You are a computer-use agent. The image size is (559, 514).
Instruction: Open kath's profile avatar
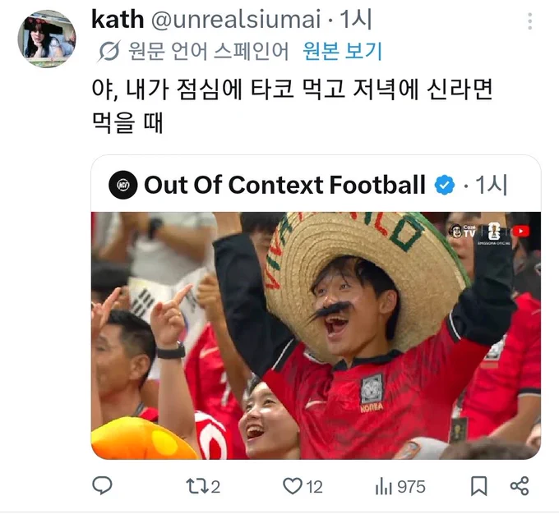[x=47, y=39]
